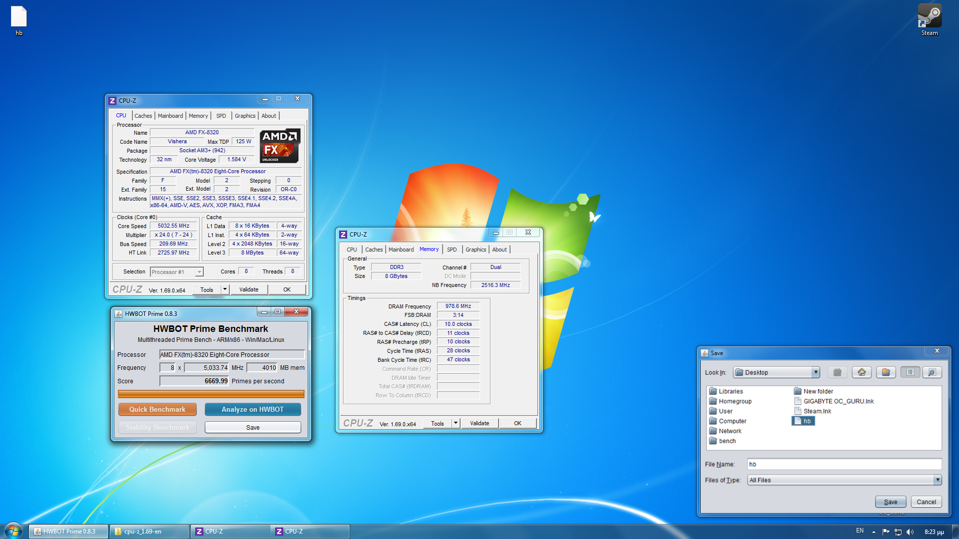Click the CPU-Z taskbar button beside cpu-z_1.69-en
959x539 pixels.
(230, 532)
